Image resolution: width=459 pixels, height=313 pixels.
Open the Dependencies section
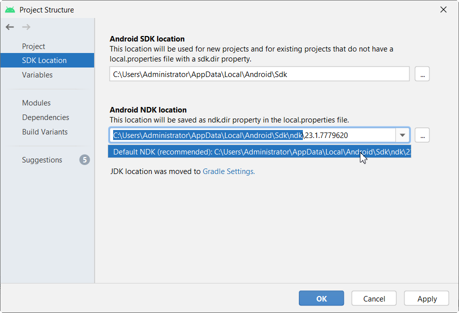click(46, 117)
